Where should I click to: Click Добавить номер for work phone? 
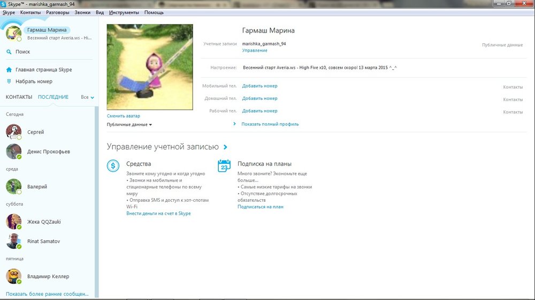click(x=259, y=110)
